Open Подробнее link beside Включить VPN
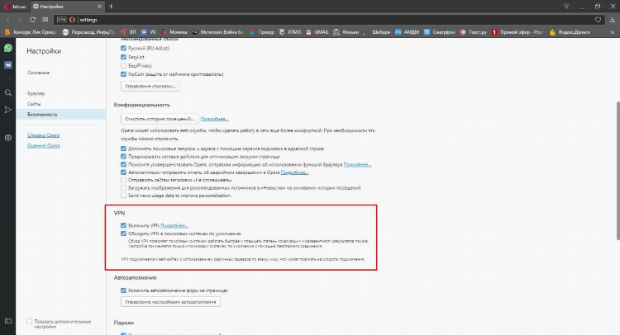Screen dimensions: 620x335 174,226
